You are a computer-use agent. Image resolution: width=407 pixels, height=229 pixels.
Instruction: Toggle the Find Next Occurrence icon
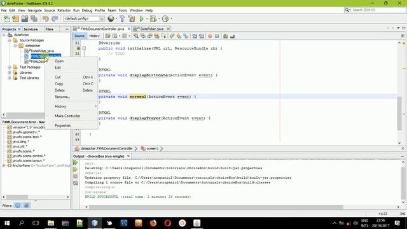tap(150, 36)
